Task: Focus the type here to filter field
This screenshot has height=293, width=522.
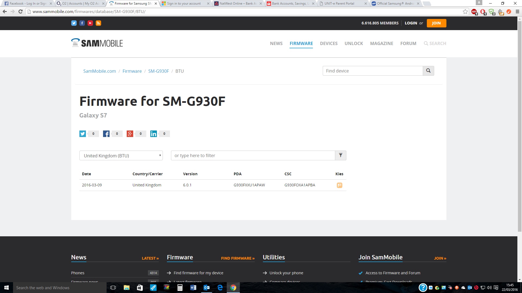Action: (x=253, y=155)
